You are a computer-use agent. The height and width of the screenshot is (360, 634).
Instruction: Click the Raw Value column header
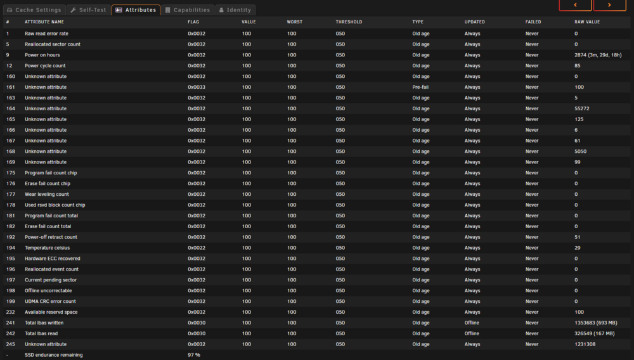tap(587, 22)
